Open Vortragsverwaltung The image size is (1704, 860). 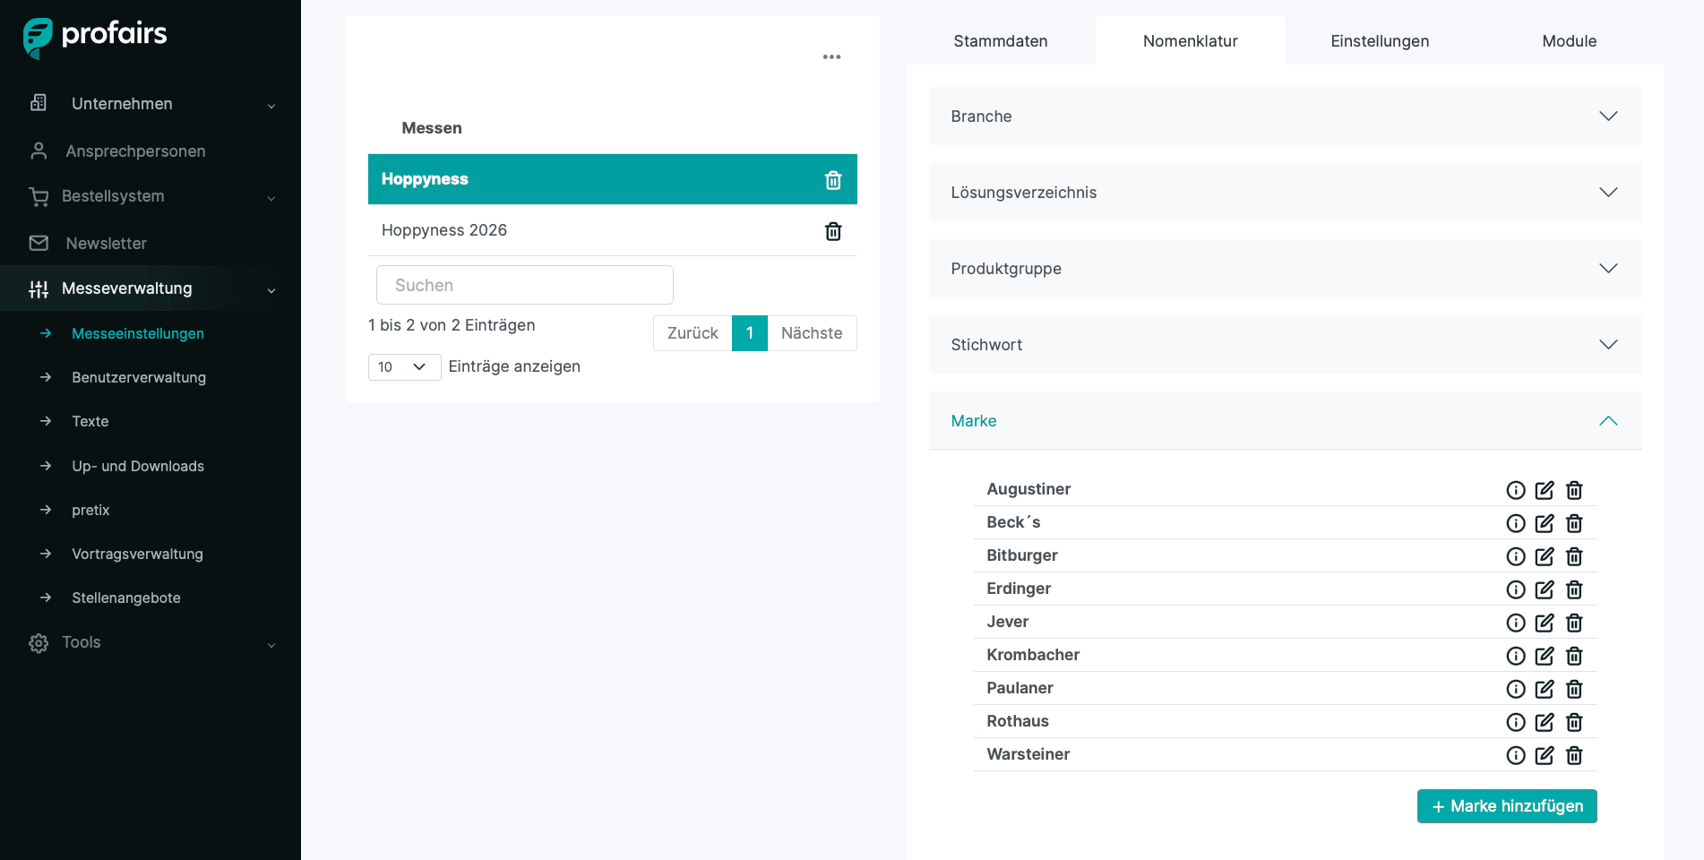(x=137, y=554)
